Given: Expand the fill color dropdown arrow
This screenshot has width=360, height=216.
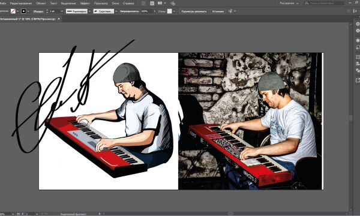Looking at the screenshot, I should pyautogui.click(x=17, y=11).
